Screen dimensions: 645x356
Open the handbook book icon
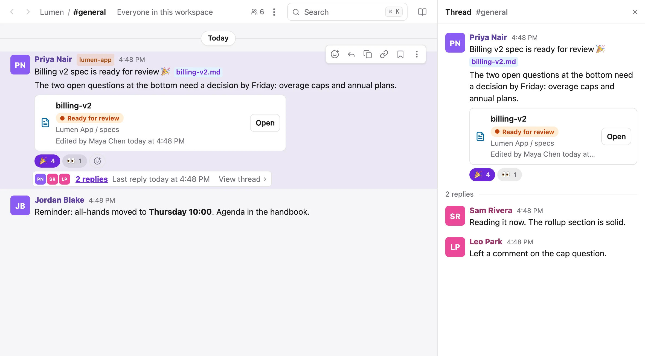tap(422, 12)
